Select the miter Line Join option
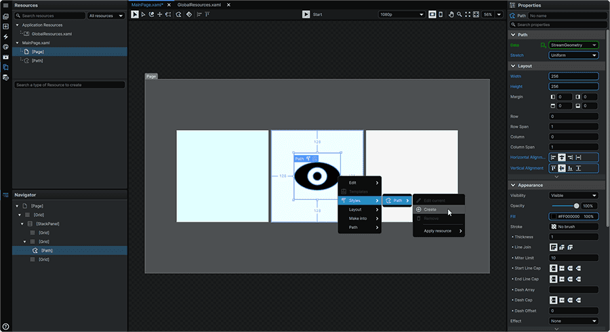 (553, 247)
